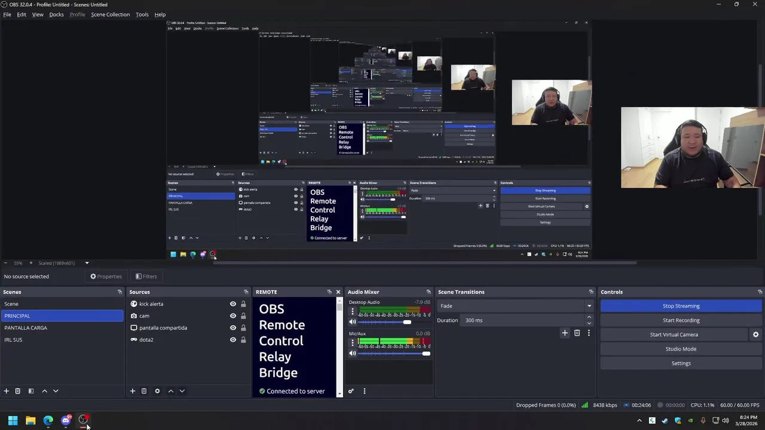Open Desktop Audio three-dot options
The height and width of the screenshot is (430, 765).
point(353,312)
